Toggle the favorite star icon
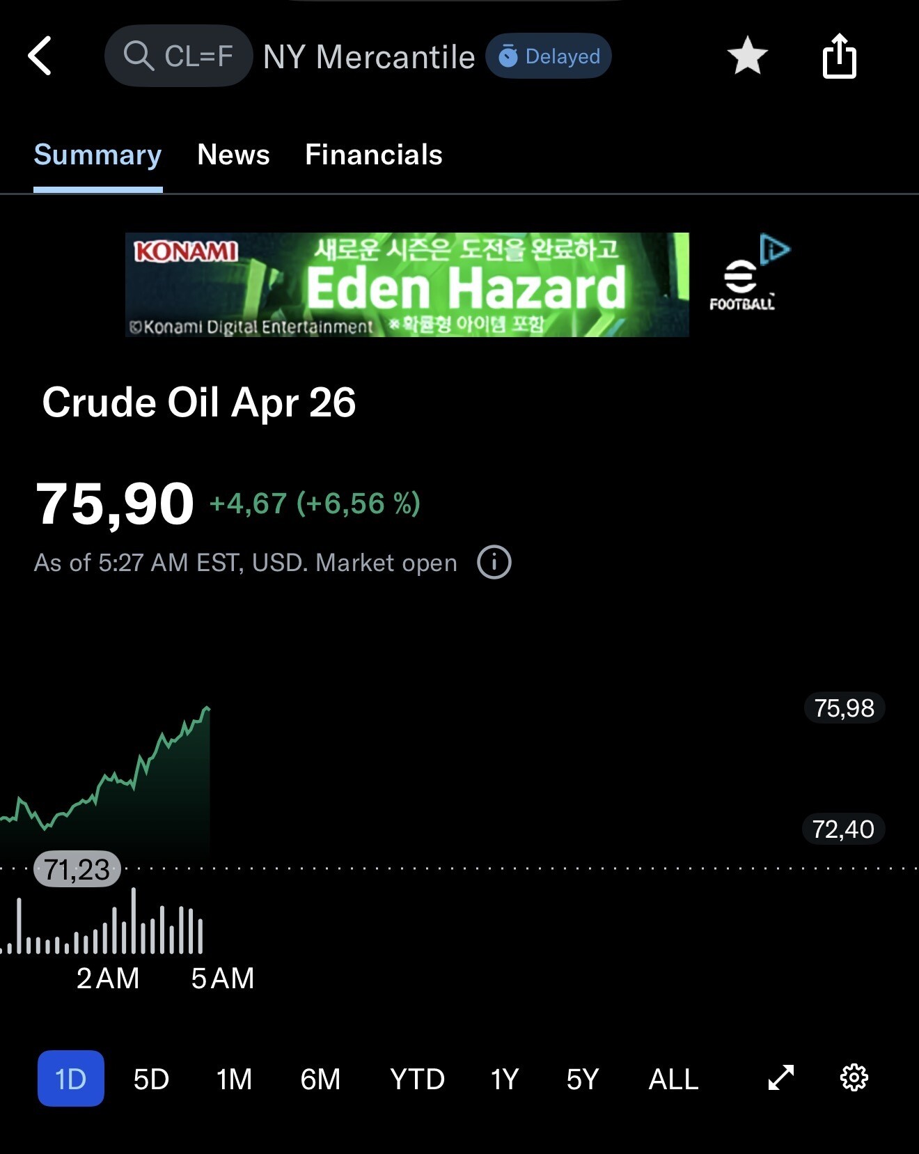Viewport: 919px width, 1154px height. 747,56
